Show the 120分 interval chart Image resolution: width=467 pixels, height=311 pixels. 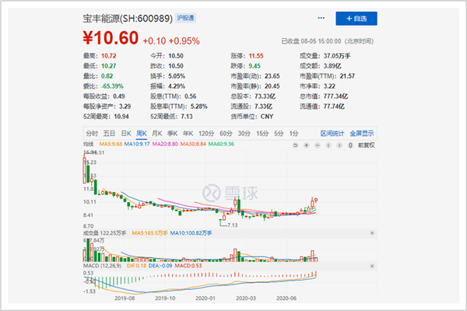[x=206, y=133]
